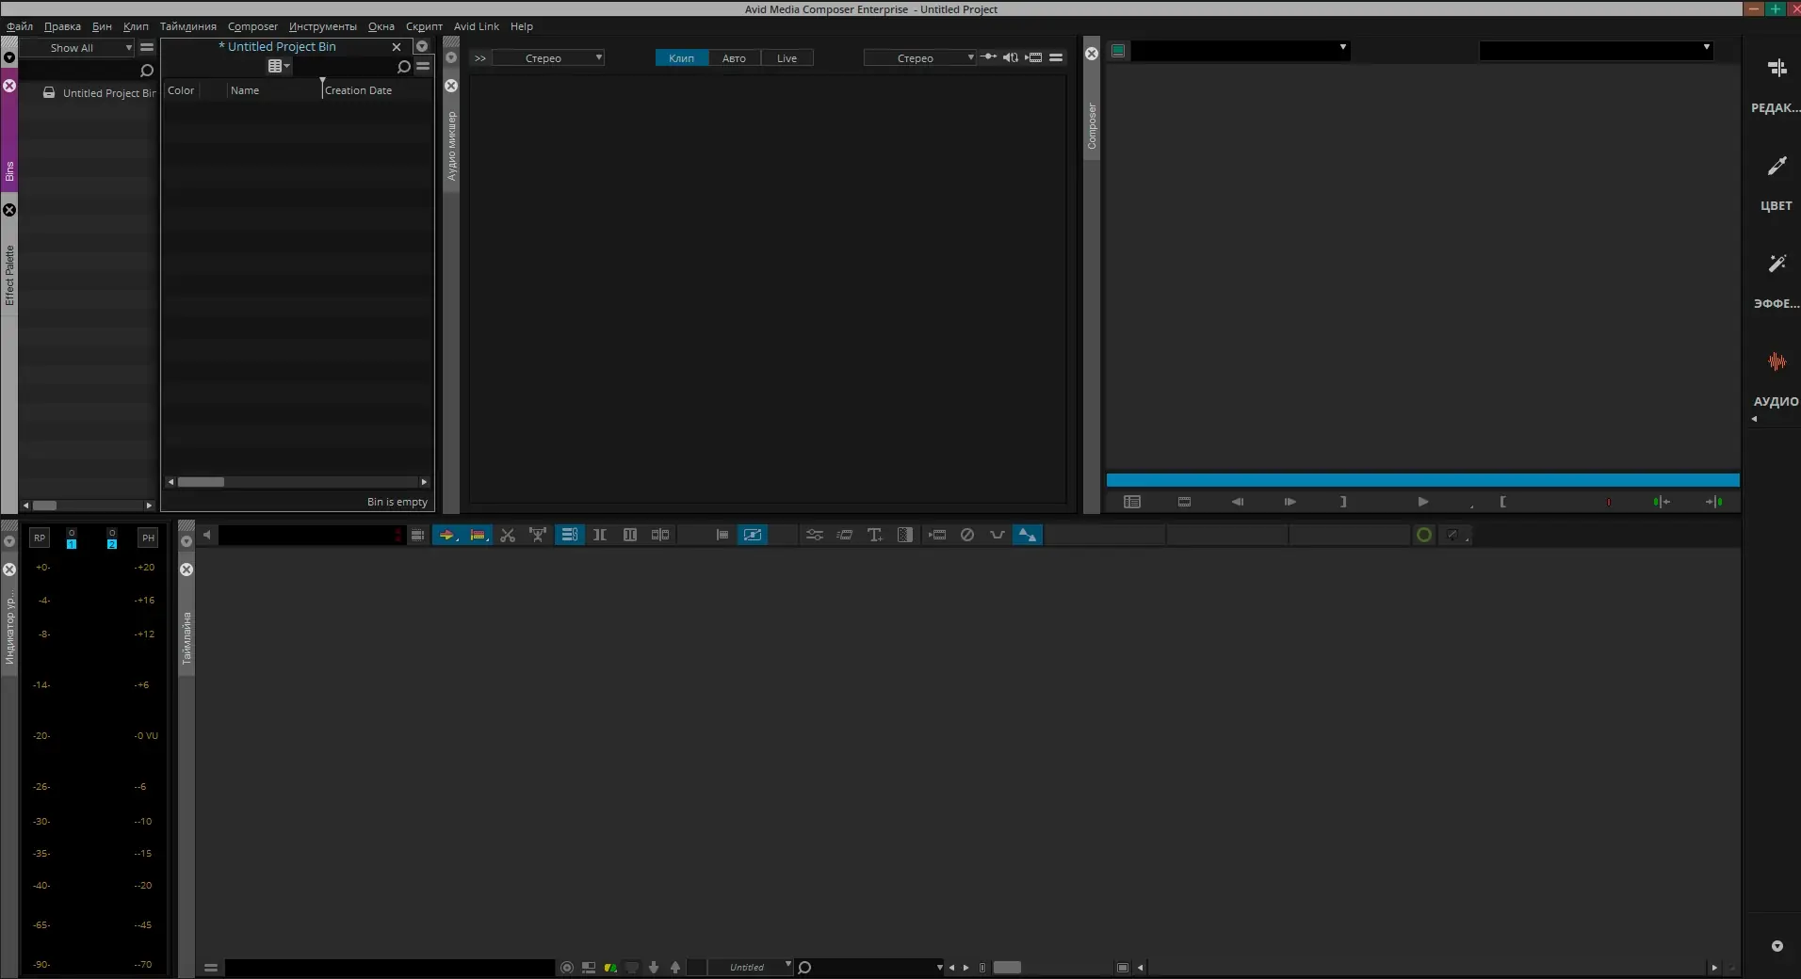The image size is (1801, 979).
Task: Open the Effects (ЭФФЕ...) workspace icon
Action: click(1777, 264)
